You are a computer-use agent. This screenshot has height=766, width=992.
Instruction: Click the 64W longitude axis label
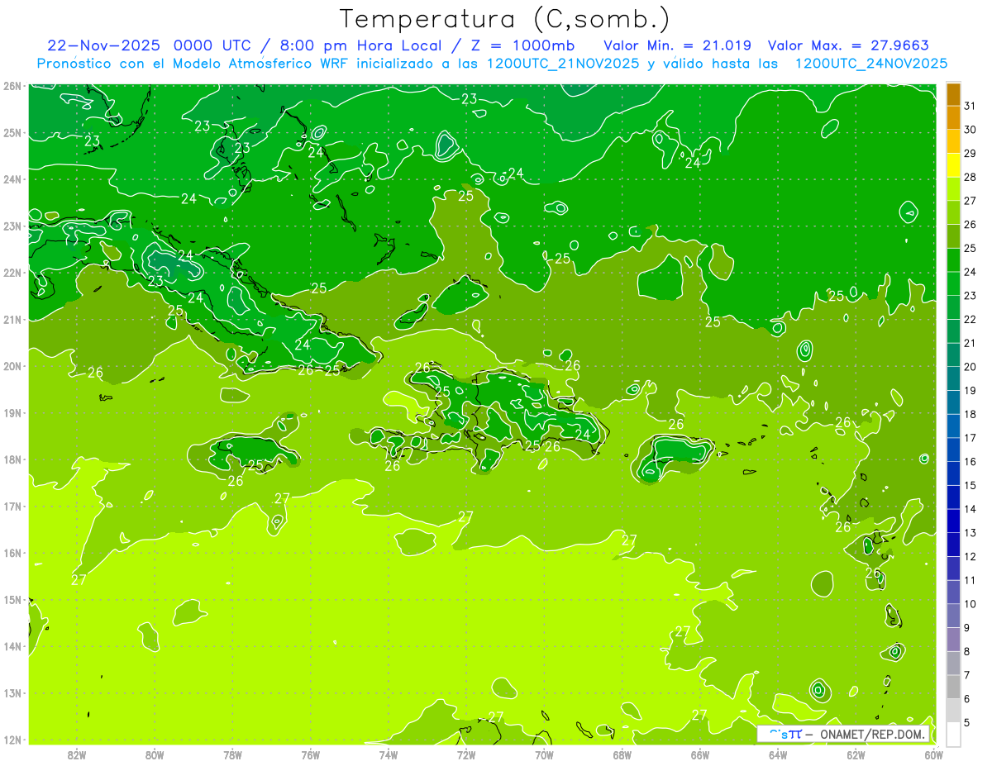tap(779, 754)
